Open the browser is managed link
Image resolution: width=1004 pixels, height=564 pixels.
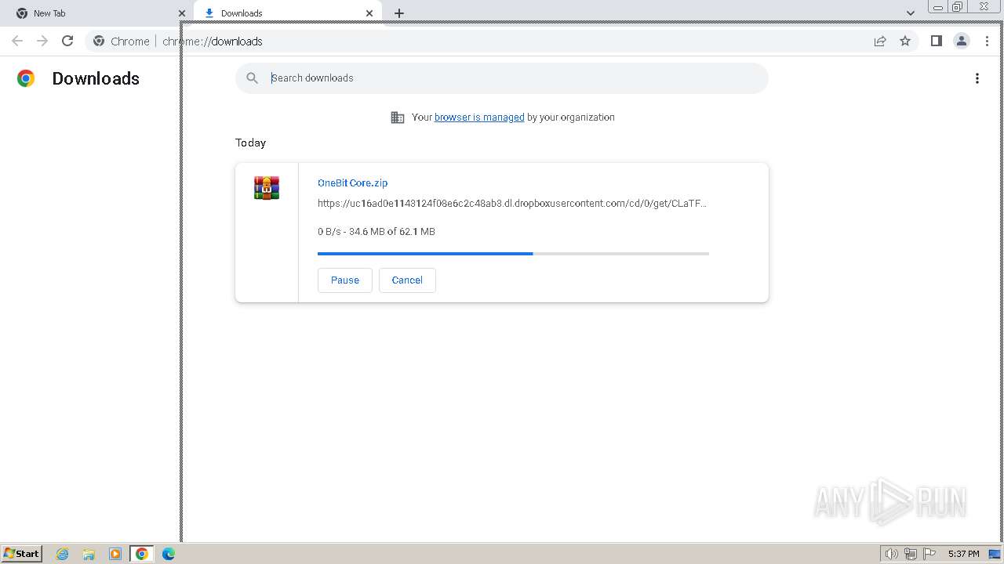pos(479,117)
